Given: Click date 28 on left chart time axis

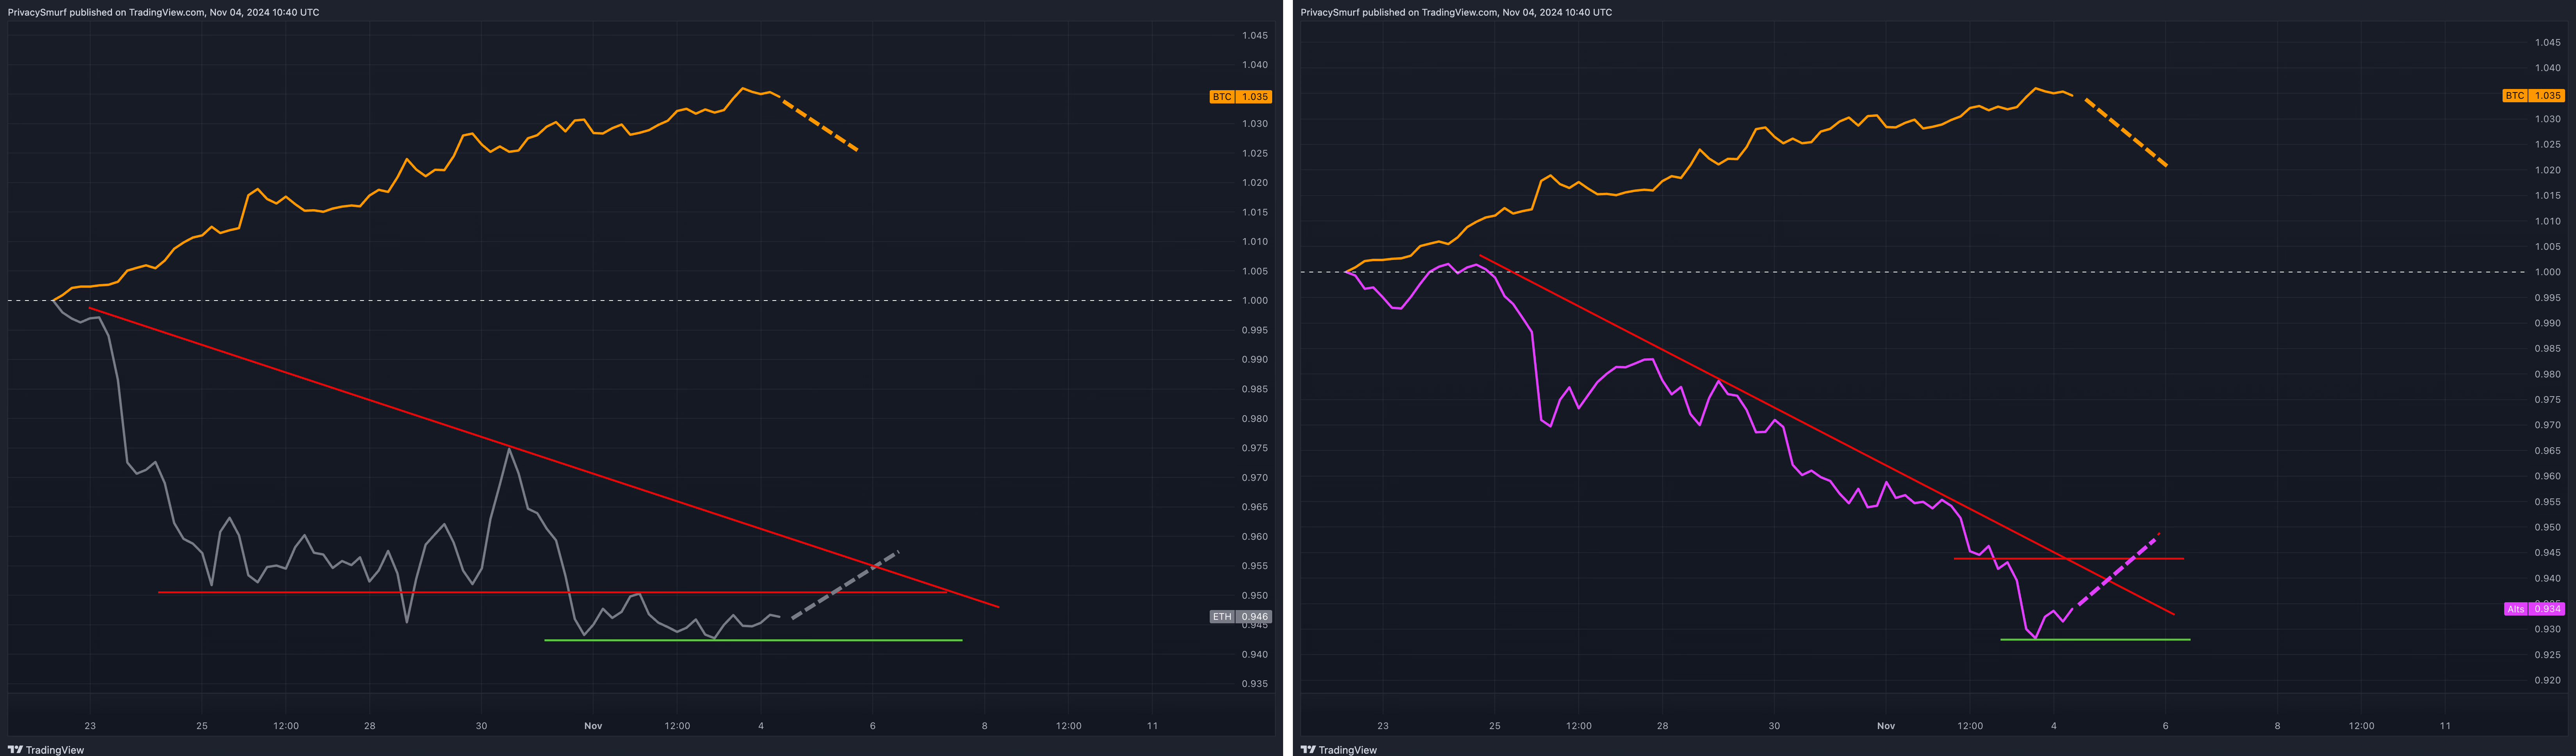Looking at the screenshot, I should (370, 726).
